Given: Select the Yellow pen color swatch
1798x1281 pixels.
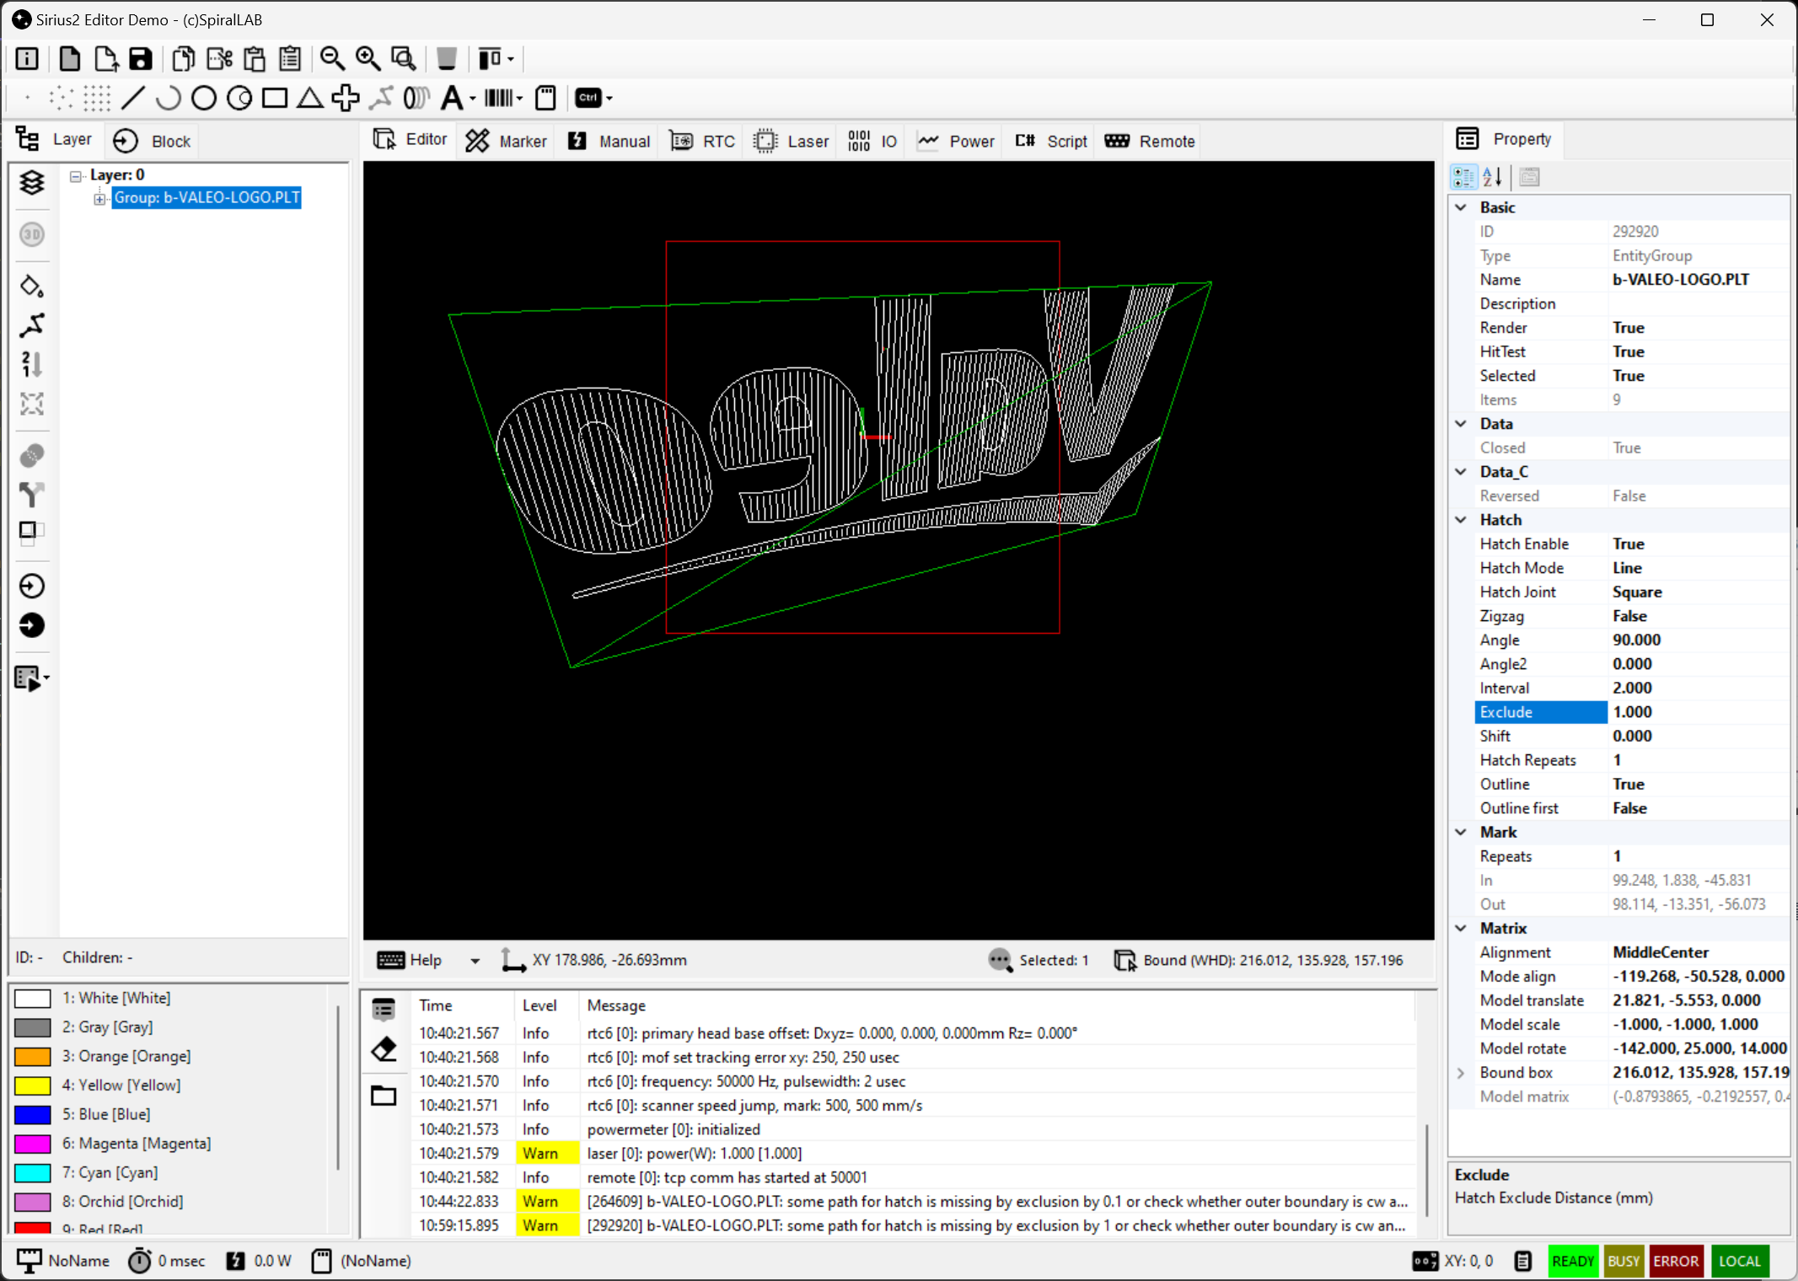Looking at the screenshot, I should tap(33, 1085).
